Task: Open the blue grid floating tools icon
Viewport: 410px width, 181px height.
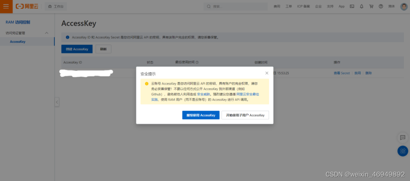Action: point(402,151)
